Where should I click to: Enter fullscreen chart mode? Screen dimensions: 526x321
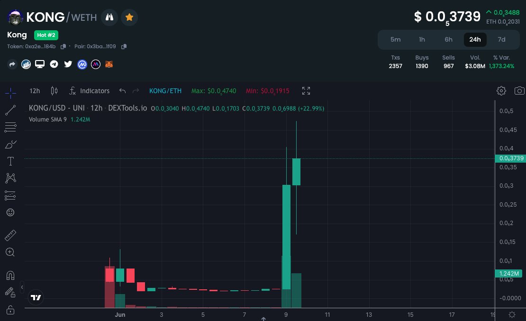[306, 91]
